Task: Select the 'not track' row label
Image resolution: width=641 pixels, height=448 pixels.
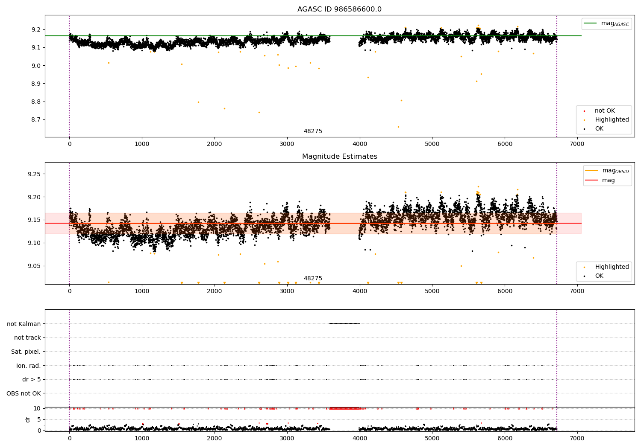Action: pos(27,337)
